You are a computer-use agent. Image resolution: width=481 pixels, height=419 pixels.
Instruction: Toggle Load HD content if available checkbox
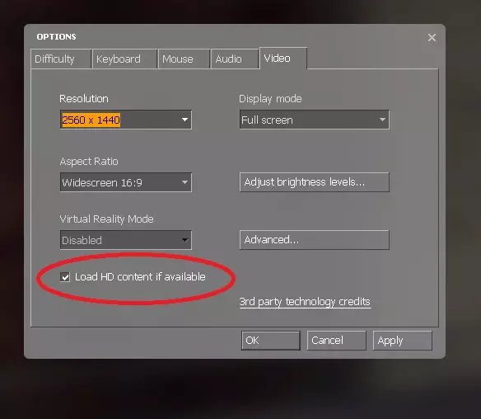tap(65, 277)
